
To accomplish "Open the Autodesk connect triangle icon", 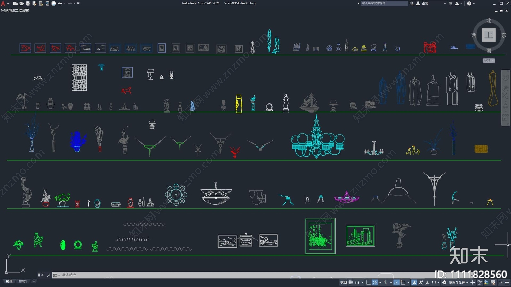I will click(457, 3).
